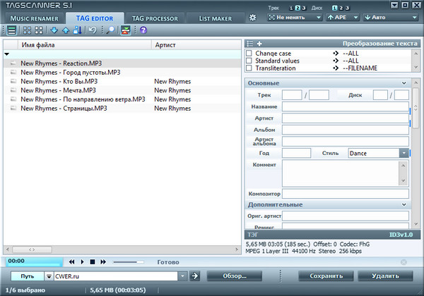This screenshot has width=424, height=296.
Task: Click the magnifier search icon in toolbar
Action: (x=110, y=30)
